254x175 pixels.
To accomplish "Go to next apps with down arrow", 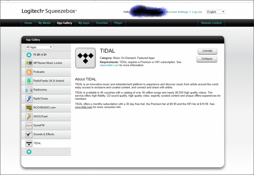I will coord(29,152).
